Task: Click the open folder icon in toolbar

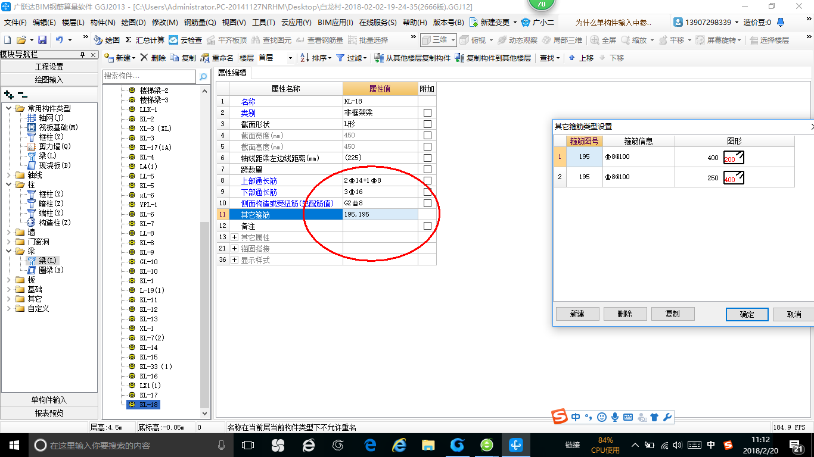Action: pos(21,40)
